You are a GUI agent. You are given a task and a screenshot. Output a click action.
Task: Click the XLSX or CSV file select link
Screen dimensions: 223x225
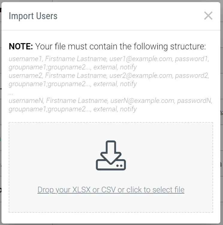[111, 190]
